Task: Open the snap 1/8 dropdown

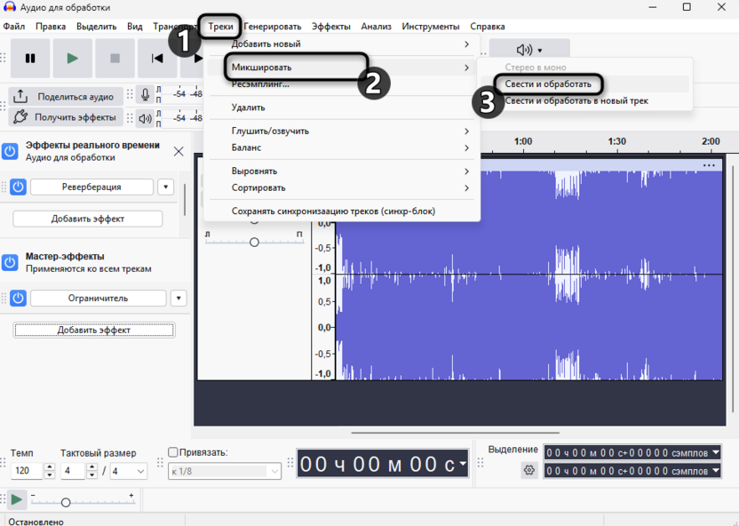Action: (225, 471)
